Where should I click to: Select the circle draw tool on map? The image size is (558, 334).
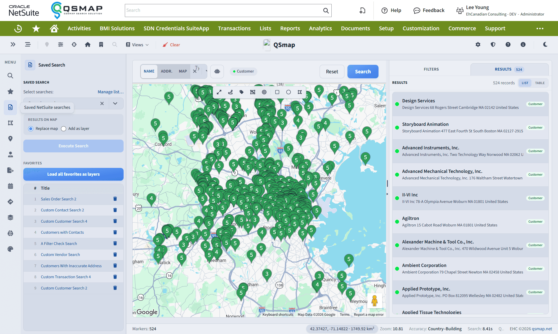[x=289, y=92]
